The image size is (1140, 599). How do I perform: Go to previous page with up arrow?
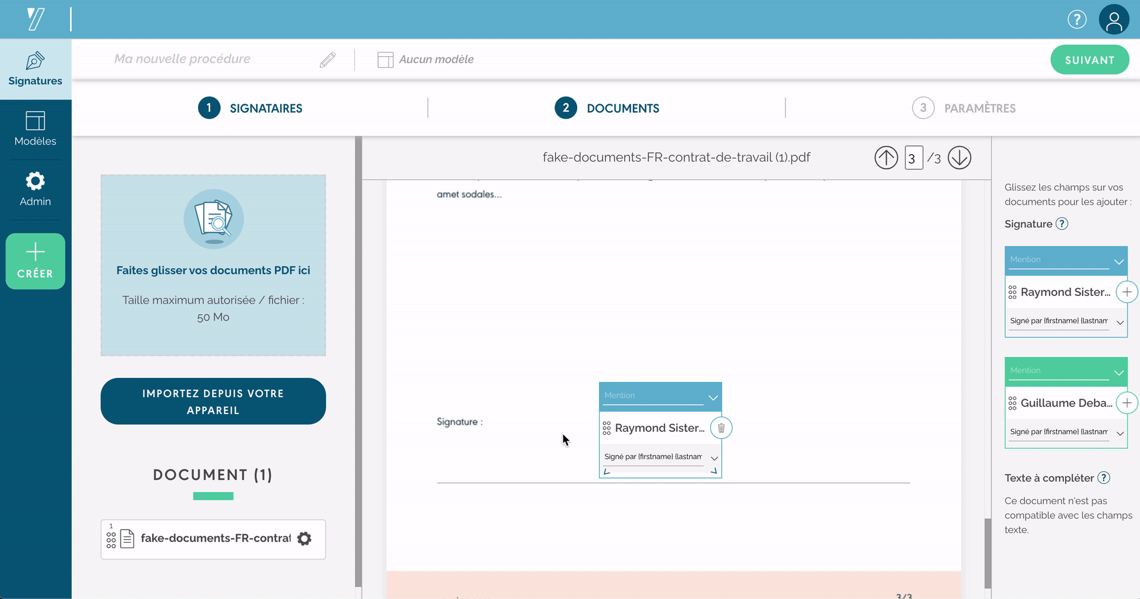tap(886, 158)
